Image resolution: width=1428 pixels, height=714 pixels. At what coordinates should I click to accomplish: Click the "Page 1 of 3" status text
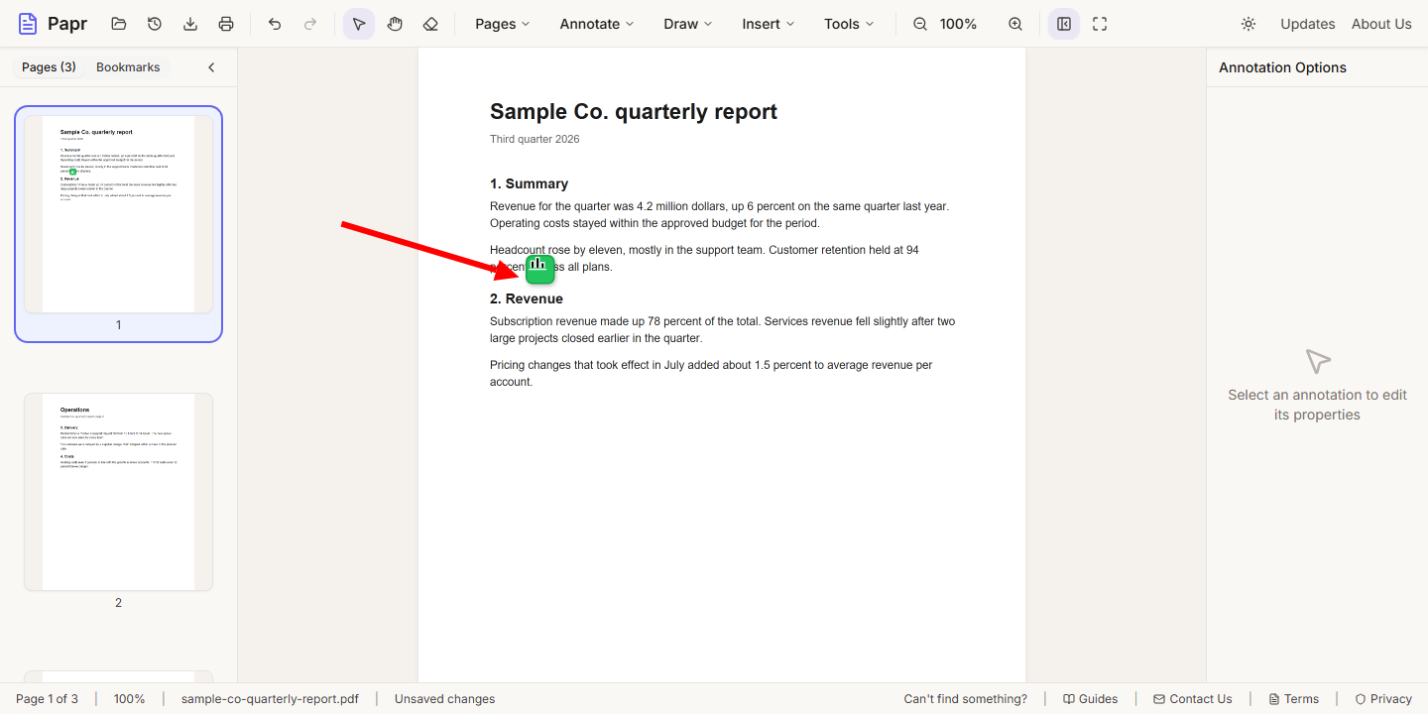coord(47,699)
